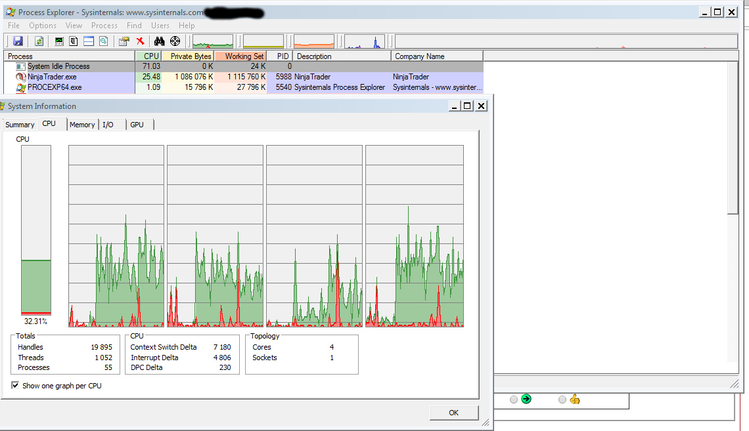Viewport: 749px width, 431px height.
Task: Close the System Information window
Action: [x=482, y=106]
